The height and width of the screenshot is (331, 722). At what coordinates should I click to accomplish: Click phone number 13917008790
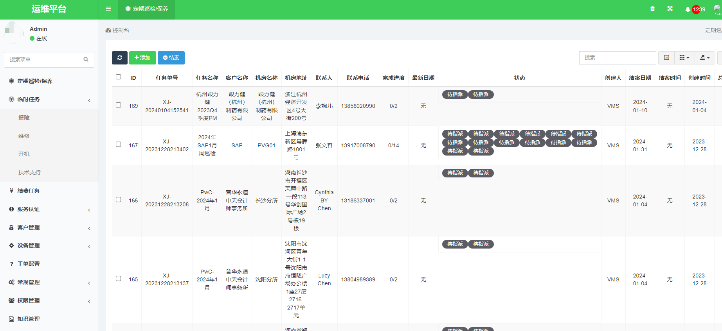358,145
